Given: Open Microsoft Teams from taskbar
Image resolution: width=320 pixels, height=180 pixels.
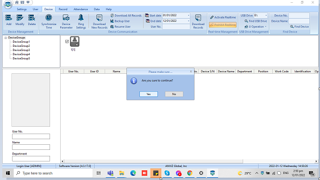Looking at the screenshot, I should [110, 173].
